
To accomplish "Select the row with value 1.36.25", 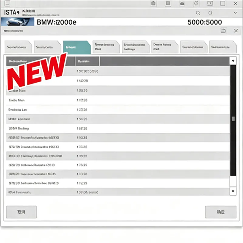I will (118, 156).
